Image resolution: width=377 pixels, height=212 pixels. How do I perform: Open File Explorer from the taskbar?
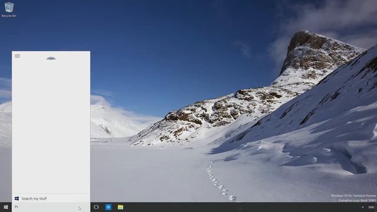tap(120, 207)
